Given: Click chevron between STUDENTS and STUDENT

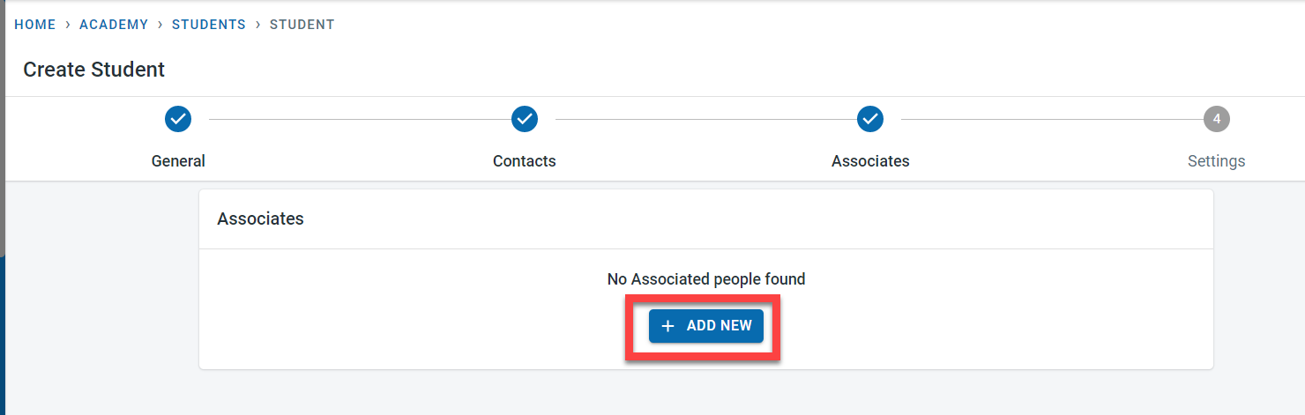Looking at the screenshot, I should pyautogui.click(x=258, y=25).
